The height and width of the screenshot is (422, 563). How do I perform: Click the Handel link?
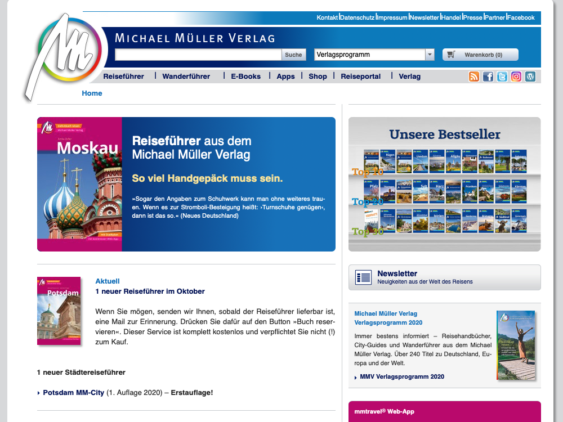coord(452,17)
